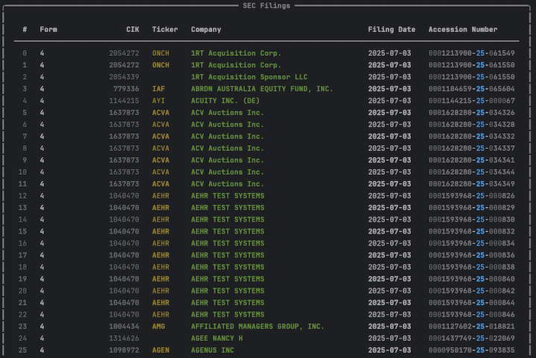
Task: Click accession number 0001593968-25-000836
Action: [471, 255]
